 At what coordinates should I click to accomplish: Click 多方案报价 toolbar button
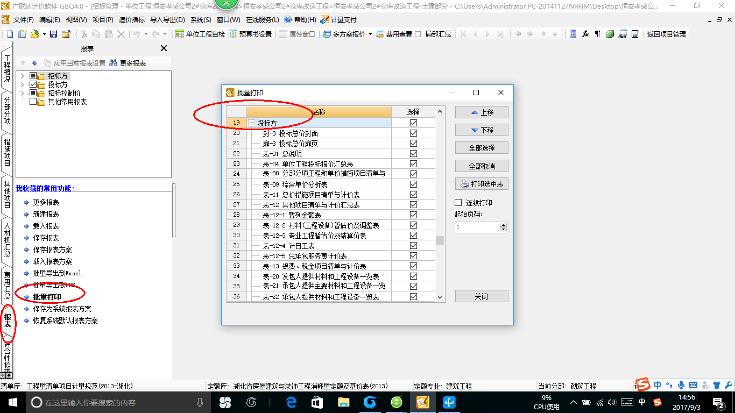[344, 34]
